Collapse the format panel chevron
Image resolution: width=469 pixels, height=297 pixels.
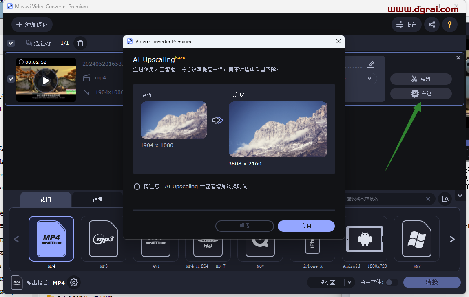tap(460, 196)
